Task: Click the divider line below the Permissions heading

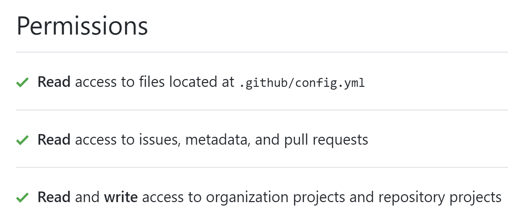Action: (x=262, y=52)
